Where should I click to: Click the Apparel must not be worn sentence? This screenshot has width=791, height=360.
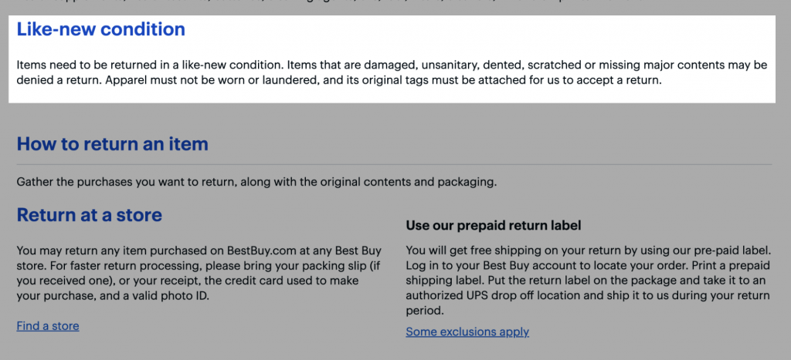pos(383,81)
